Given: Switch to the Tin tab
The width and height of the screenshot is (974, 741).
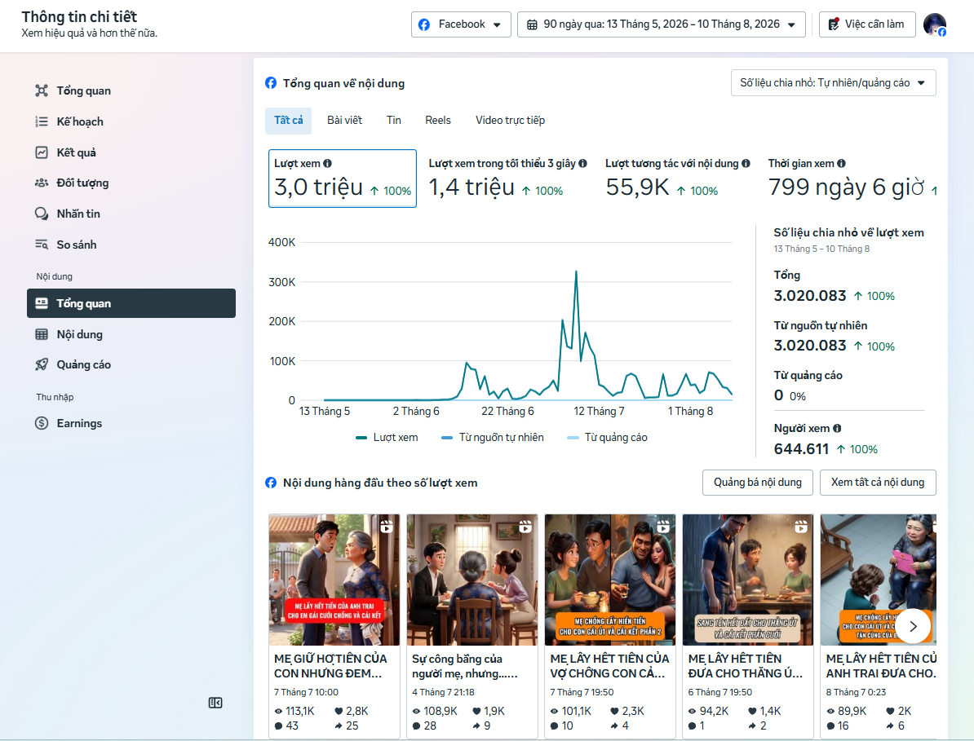Looking at the screenshot, I should pyautogui.click(x=394, y=121).
